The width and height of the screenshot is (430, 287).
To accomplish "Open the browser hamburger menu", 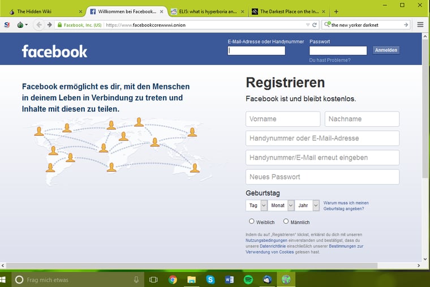I will pos(420,25).
